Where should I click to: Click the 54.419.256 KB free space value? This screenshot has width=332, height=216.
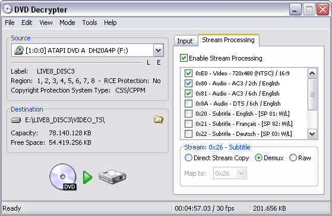(x=70, y=142)
